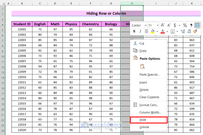Choose Hide to hide column H

[x=148, y=120]
